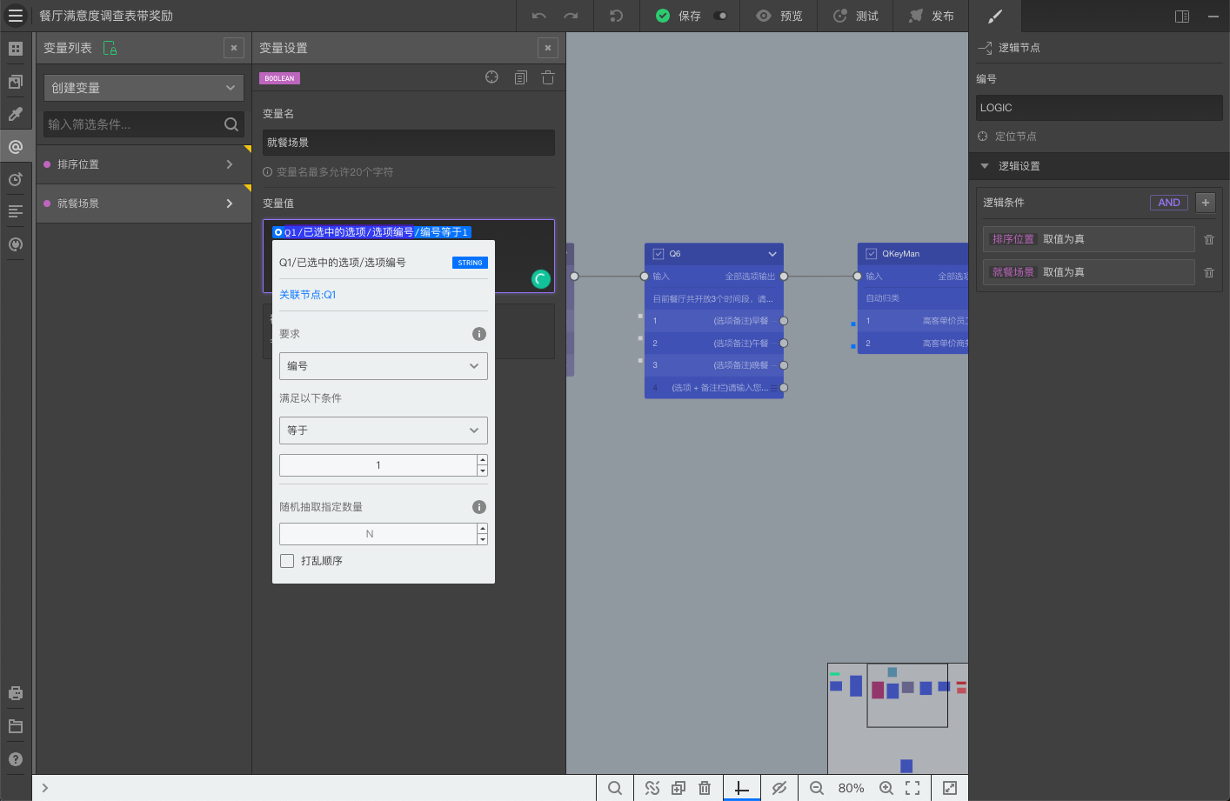Click the random count N field
The height and width of the screenshot is (801, 1230).
click(378, 534)
